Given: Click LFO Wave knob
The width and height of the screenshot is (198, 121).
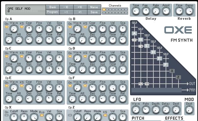Looking at the screenshot, I should click(136, 110).
